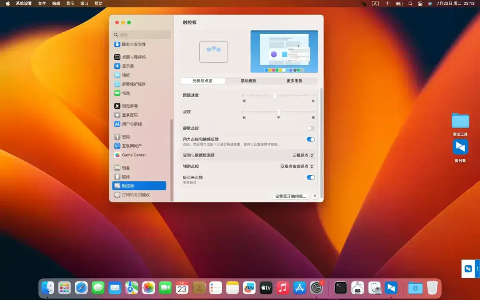Open 辅助点按 dropdown 双指点按或轻点
Image resolution: width=480 pixels, height=300 pixels.
297,166
